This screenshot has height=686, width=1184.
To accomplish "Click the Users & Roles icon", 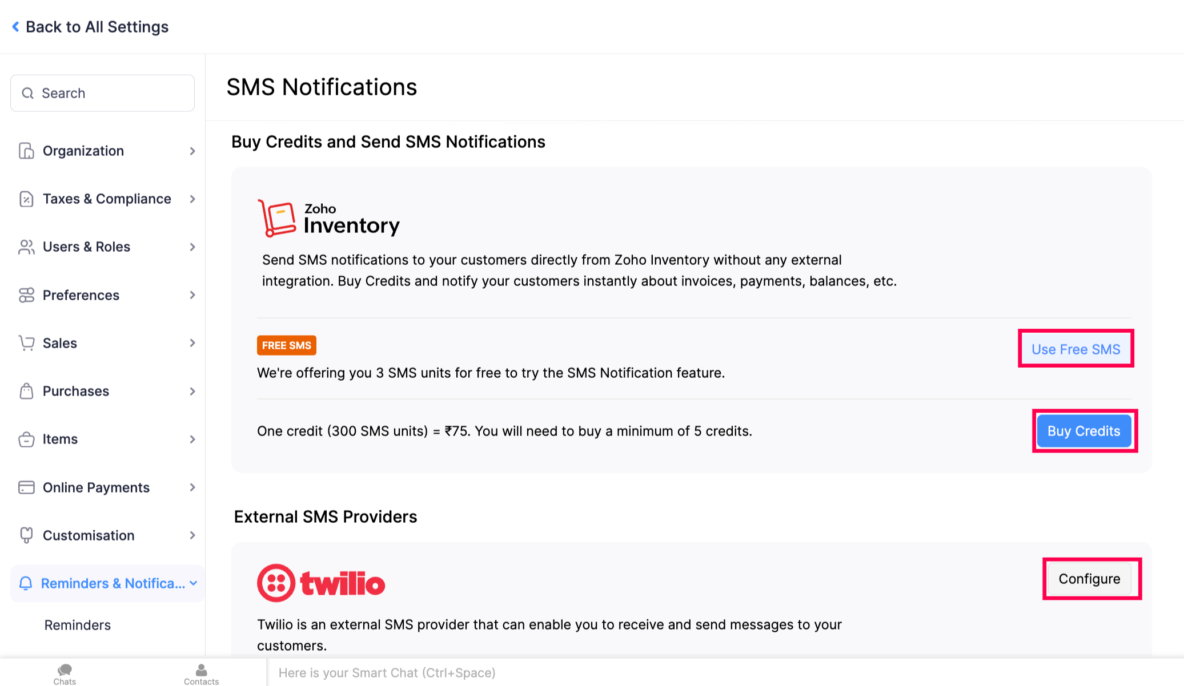I will (x=26, y=247).
